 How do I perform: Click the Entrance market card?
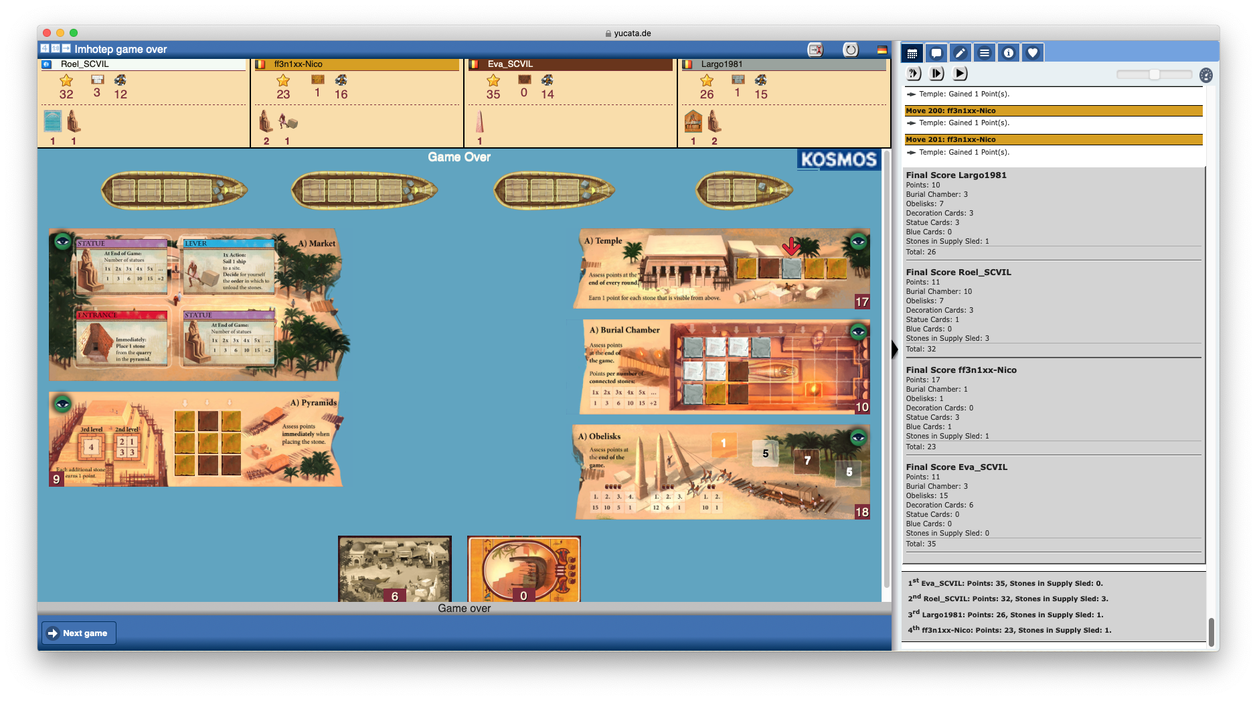tap(122, 338)
